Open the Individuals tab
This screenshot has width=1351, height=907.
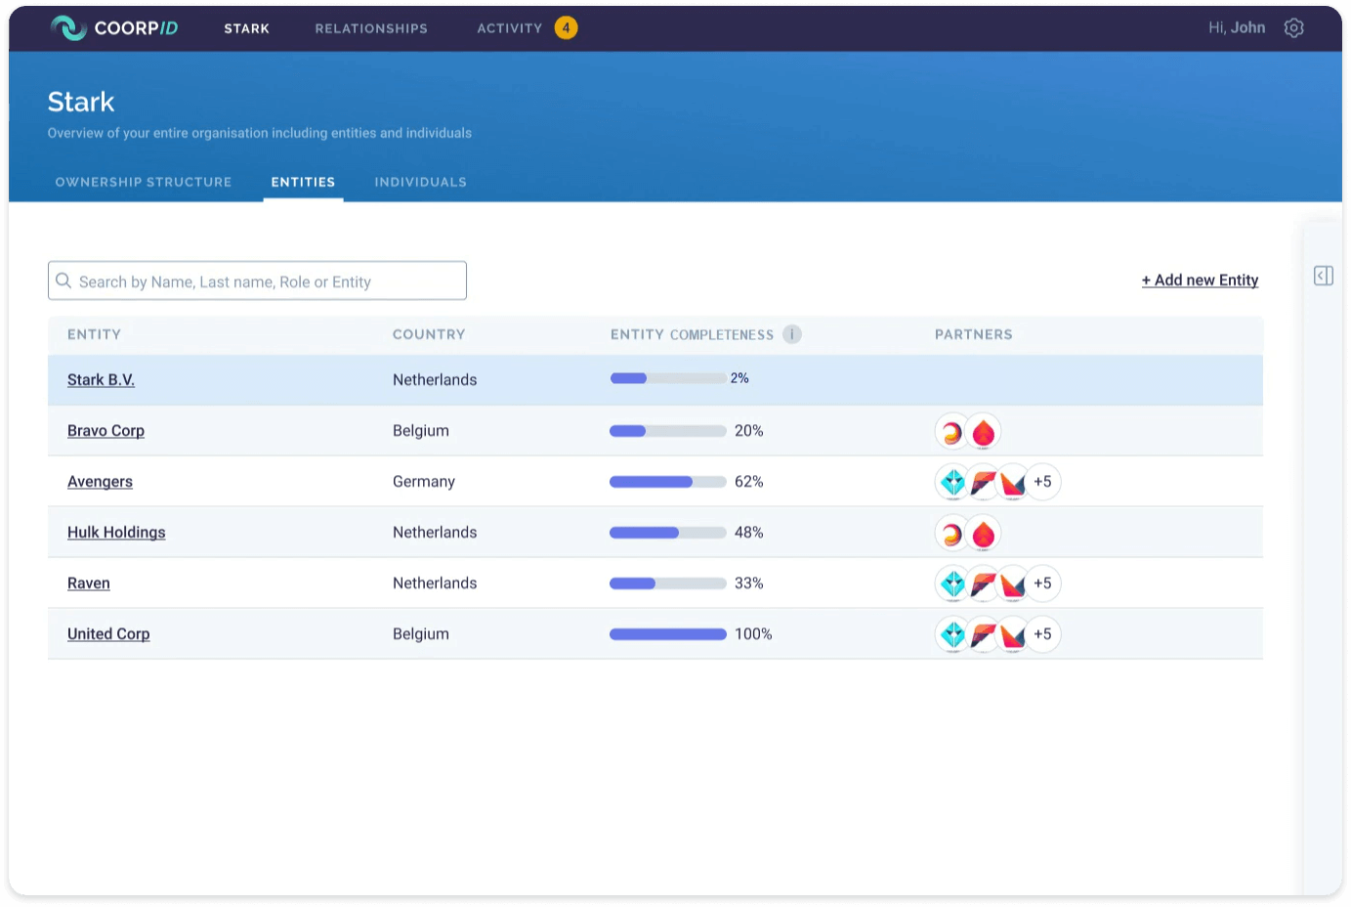point(420,182)
